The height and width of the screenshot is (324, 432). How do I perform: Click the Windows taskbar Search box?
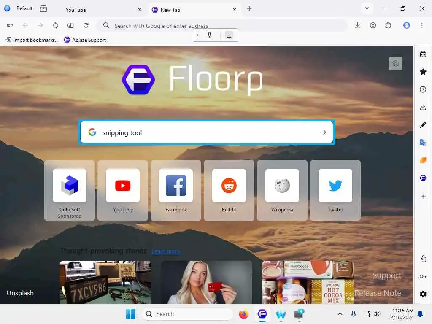(x=187, y=314)
